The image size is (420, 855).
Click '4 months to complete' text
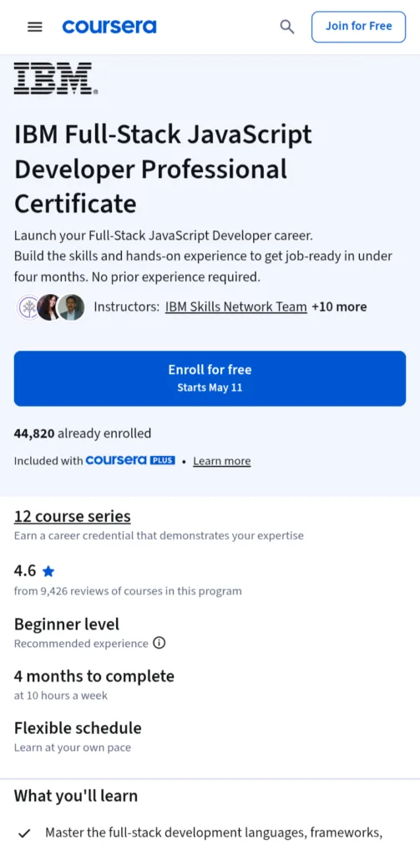pyautogui.click(x=94, y=676)
